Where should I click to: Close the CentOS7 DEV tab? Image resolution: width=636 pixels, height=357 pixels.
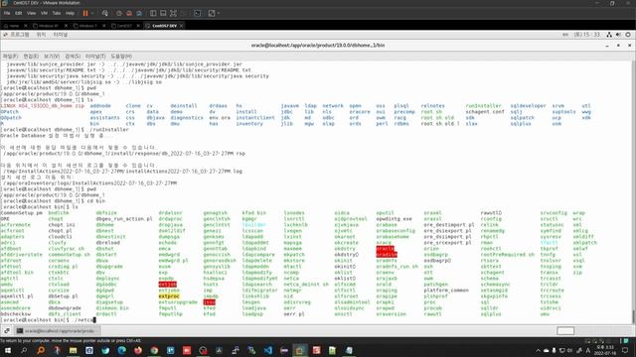click(181, 26)
